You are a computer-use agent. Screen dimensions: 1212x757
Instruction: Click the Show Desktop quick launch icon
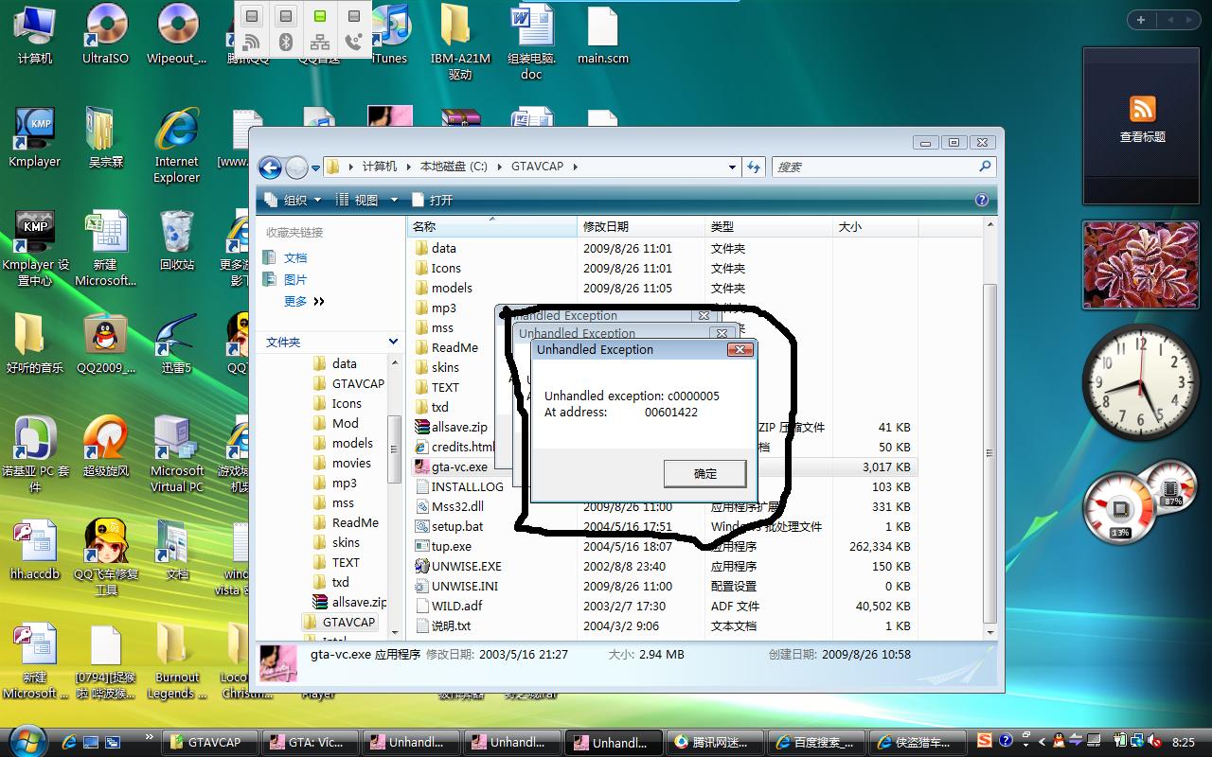(x=91, y=742)
